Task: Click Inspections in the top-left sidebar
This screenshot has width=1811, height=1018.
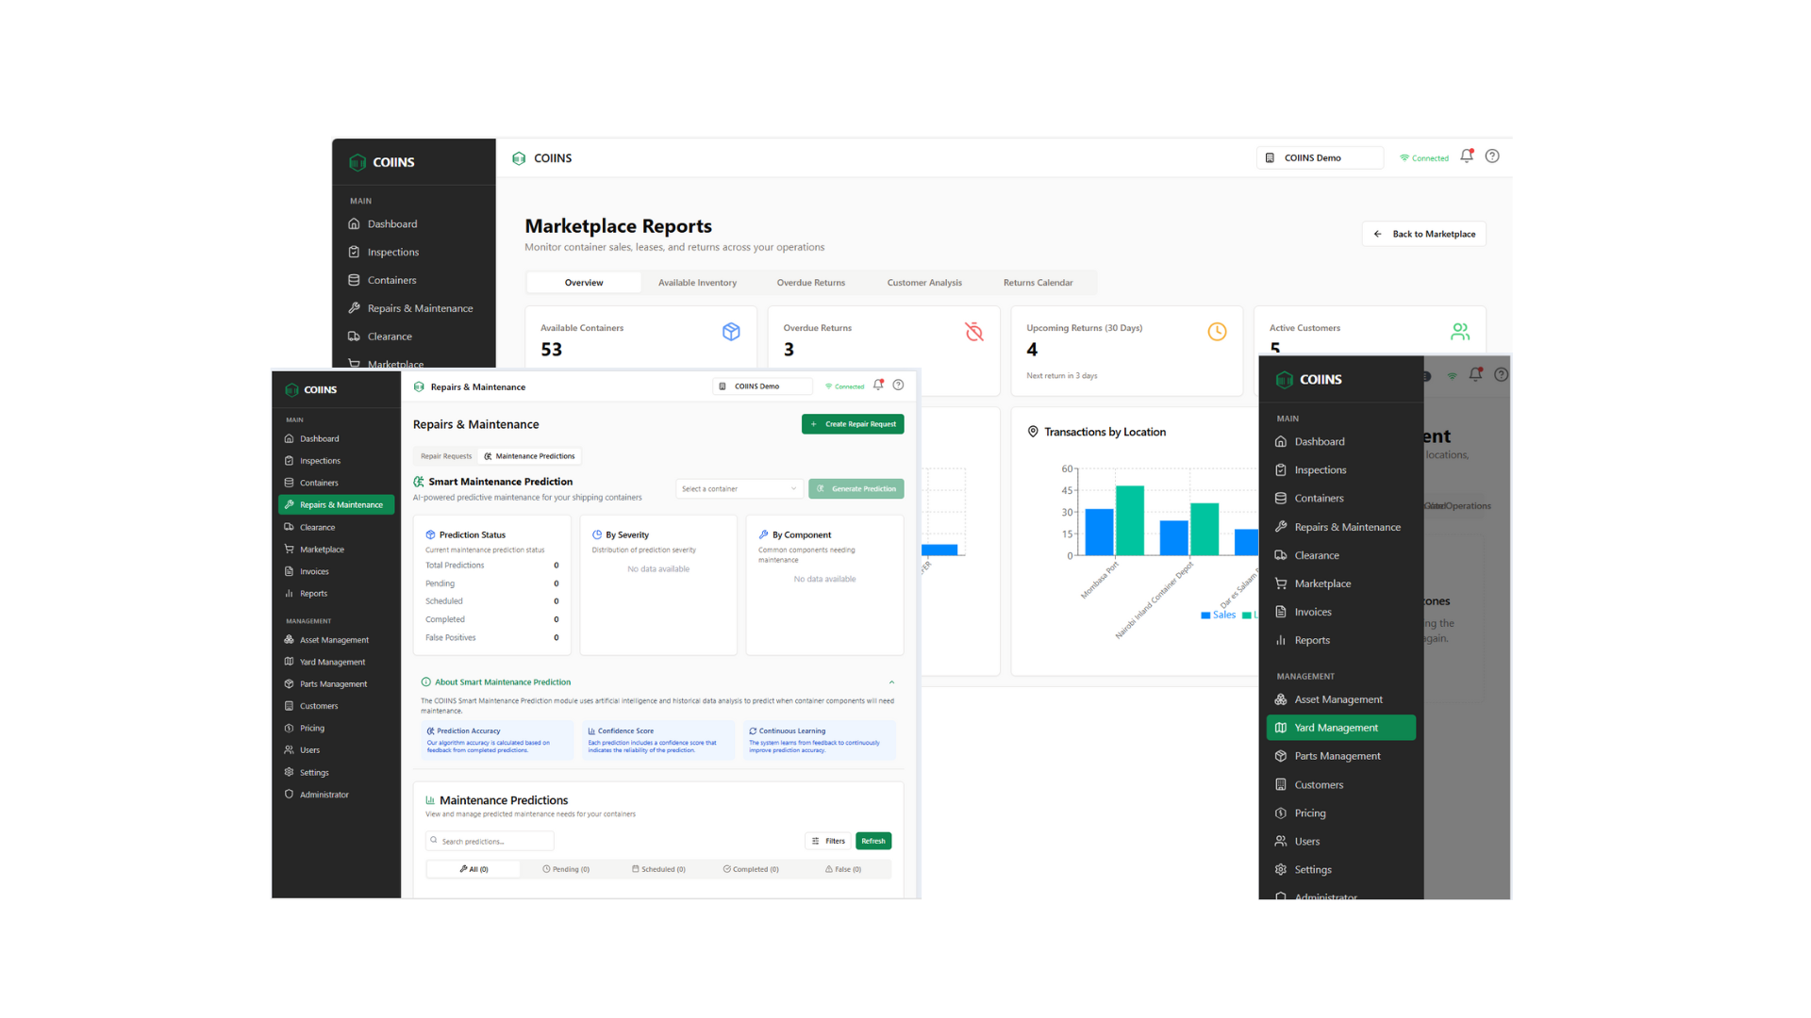Action: [392, 252]
